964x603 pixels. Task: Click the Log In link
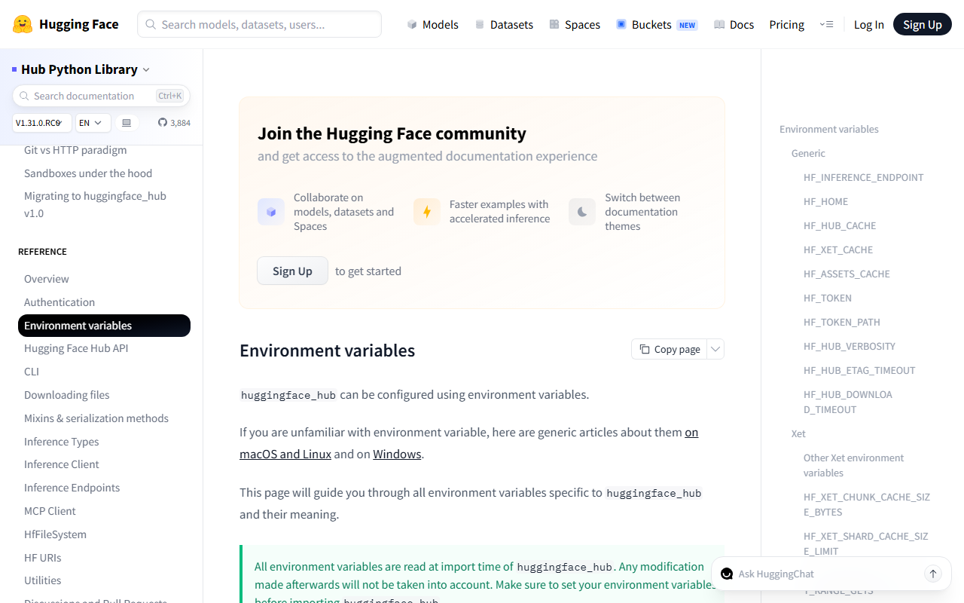coord(869,24)
